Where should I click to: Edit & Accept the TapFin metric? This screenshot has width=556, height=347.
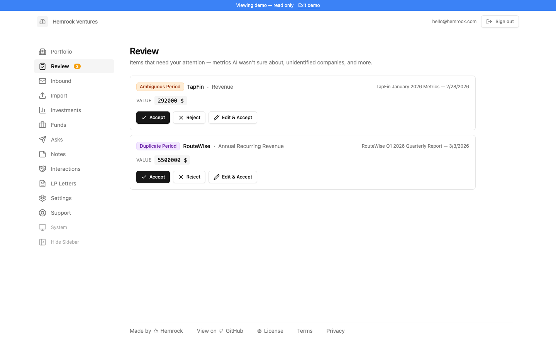coord(233,118)
